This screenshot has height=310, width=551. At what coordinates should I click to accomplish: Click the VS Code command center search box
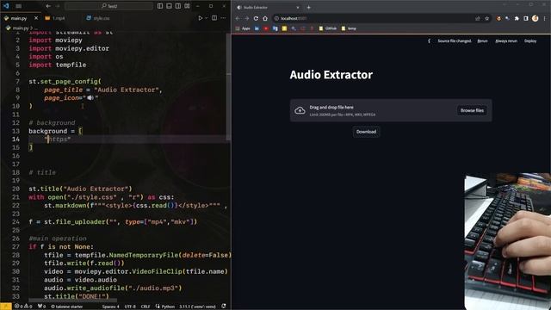point(109,6)
